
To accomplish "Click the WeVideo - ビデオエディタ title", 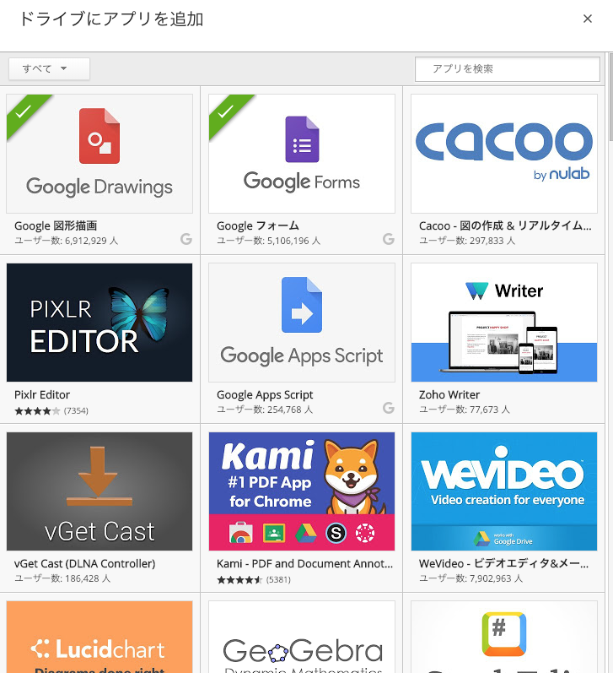I will (x=503, y=563).
